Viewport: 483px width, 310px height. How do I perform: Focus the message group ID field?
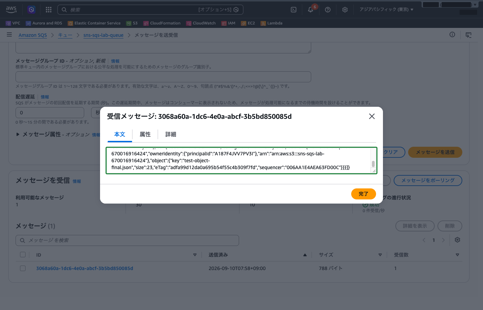(x=164, y=77)
